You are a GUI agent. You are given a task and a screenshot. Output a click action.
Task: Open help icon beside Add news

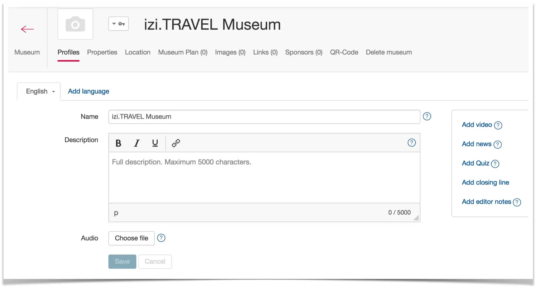click(x=498, y=144)
